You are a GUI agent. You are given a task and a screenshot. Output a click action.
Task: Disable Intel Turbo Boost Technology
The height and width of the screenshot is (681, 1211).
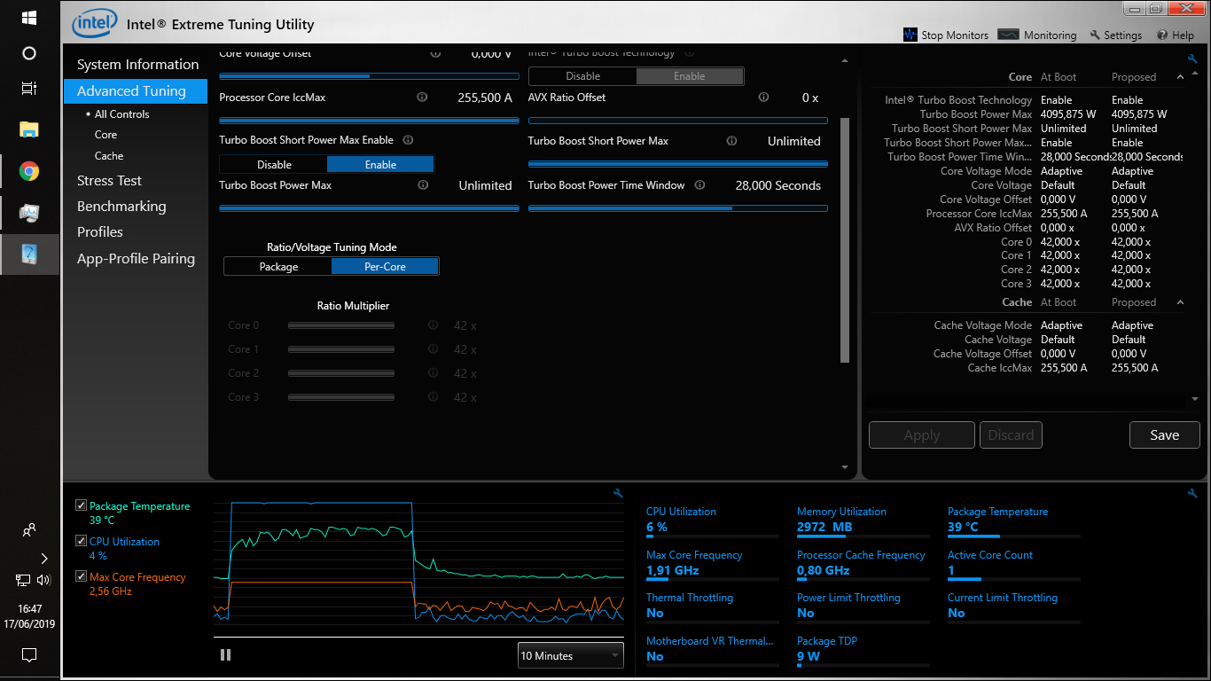(x=582, y=76)
